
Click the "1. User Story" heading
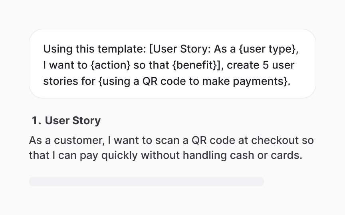pyautogui.click(x=66, y=121)
